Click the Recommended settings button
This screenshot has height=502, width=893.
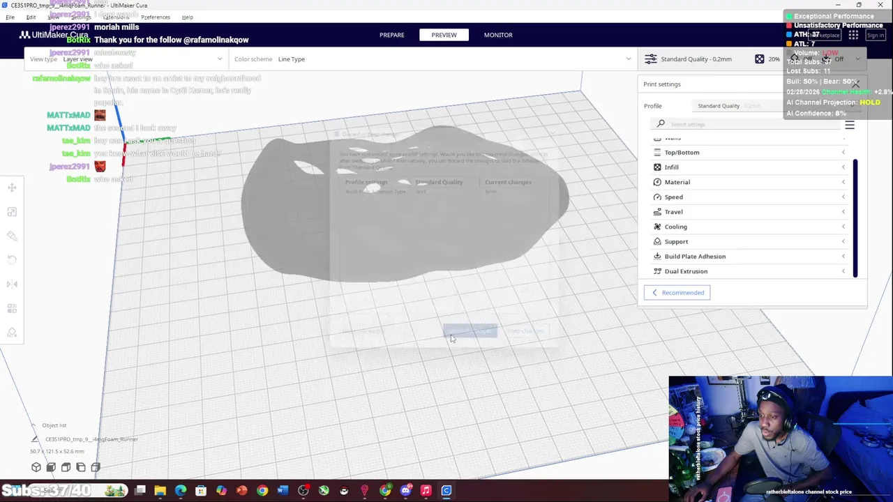tap(677, 293)
